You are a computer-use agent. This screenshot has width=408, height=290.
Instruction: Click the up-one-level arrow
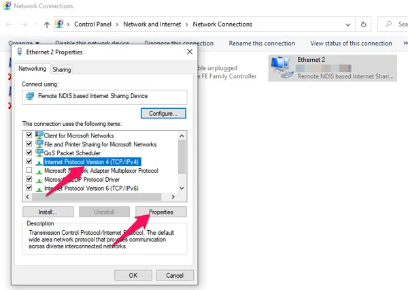coord(47,25)
